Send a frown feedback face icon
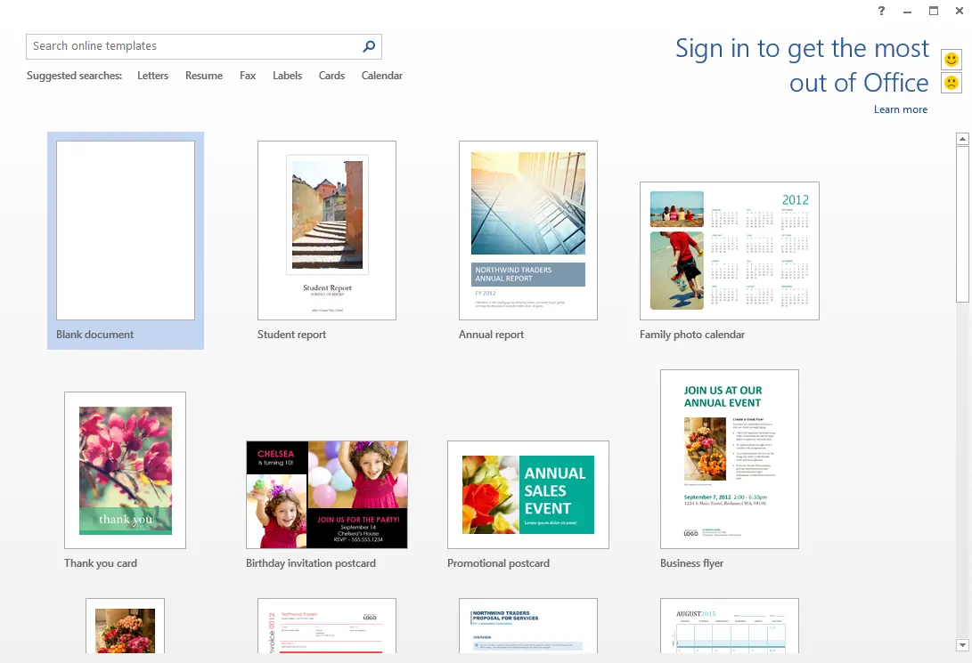 coord(951,83)
